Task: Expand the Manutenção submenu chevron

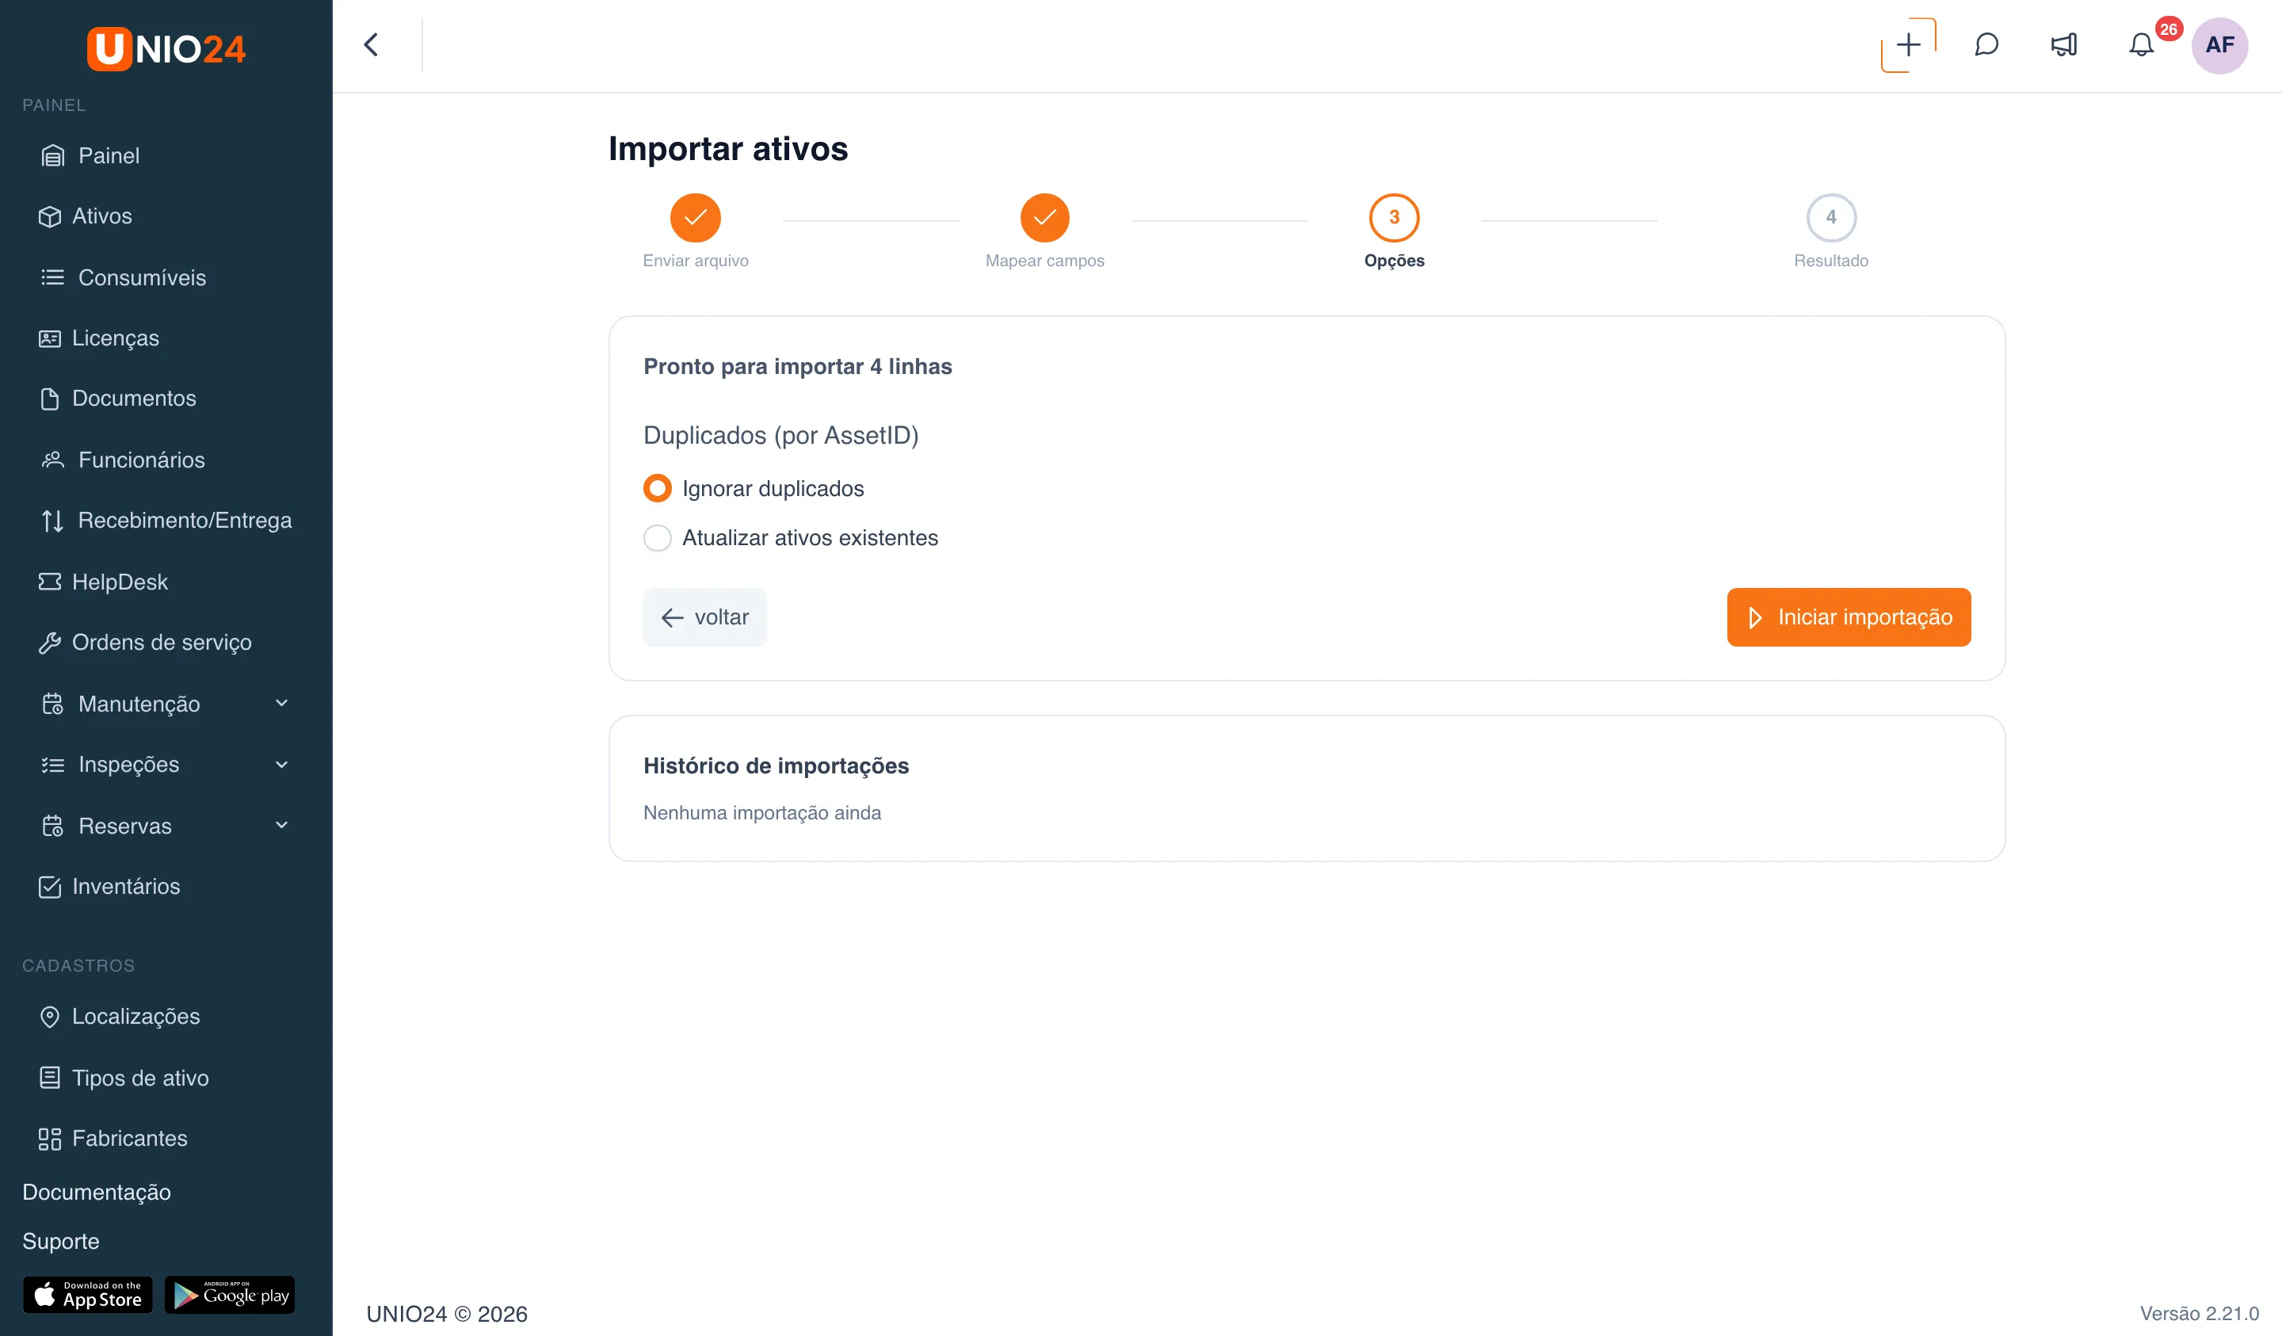Action: pyautogui.click(x=281, y=703)
